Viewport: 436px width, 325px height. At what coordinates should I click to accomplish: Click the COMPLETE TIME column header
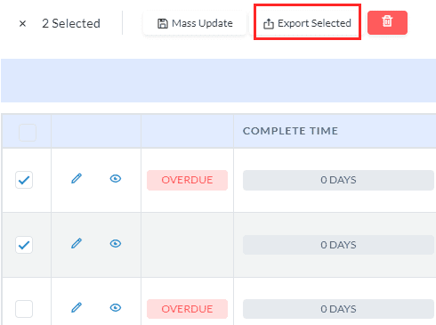pos(290,131)
